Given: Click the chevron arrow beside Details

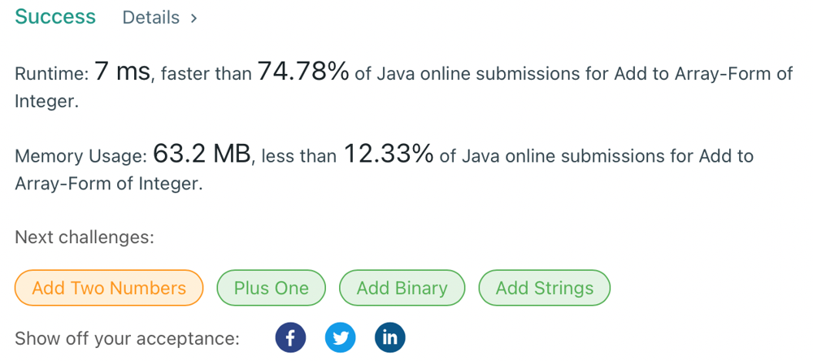Looking at the screenshot, I should click(194, 18).
